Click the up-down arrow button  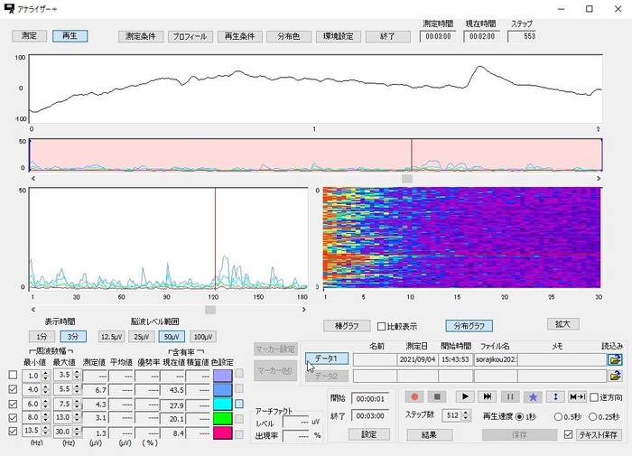coord(556,396)
